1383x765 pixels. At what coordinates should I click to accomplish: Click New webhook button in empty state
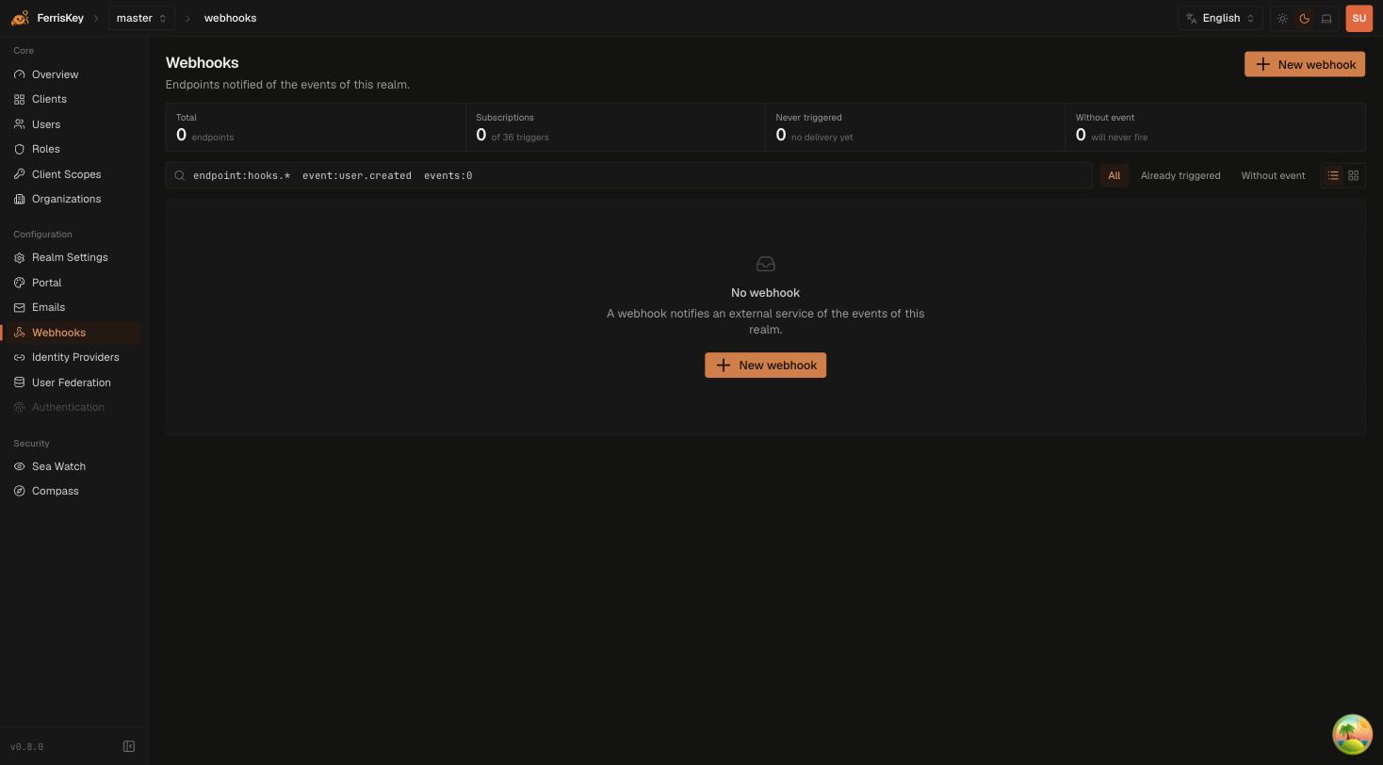pyautogui.click(x=765, y=366)
